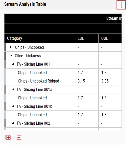Click the expand all rows icon
Viewport: 126px width, 145px height.
click(x=8, y=137)
